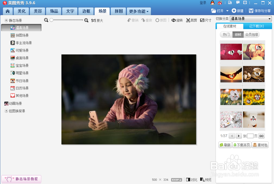The height and width of the screenshot is (184, 274).
Task: Click the GO page button
Action: coord(261,136)
